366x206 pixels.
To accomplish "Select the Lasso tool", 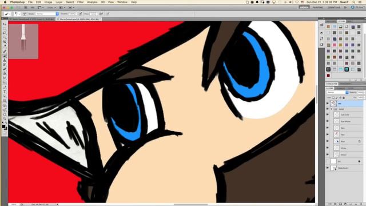I will pyautogui.click(x=5, y=33).
